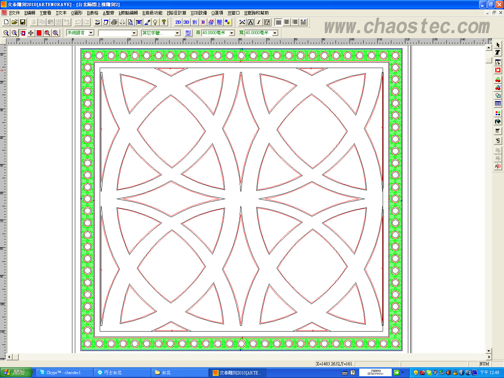Select the text tool in right sidebar
Screen dimensions: 504x378
(498, 53)
